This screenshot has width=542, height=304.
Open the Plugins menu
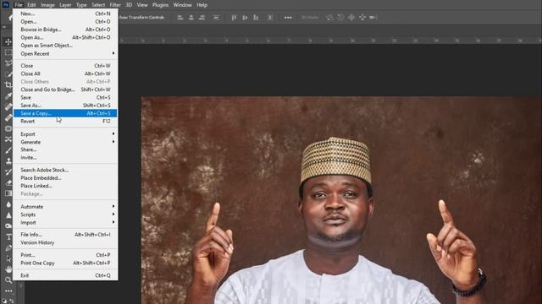(x=160, y=5)
